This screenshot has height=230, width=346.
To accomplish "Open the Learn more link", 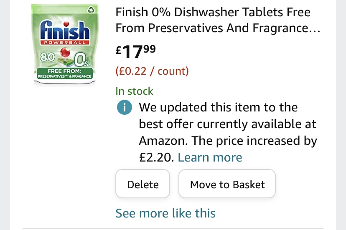I will coord(210,157).
